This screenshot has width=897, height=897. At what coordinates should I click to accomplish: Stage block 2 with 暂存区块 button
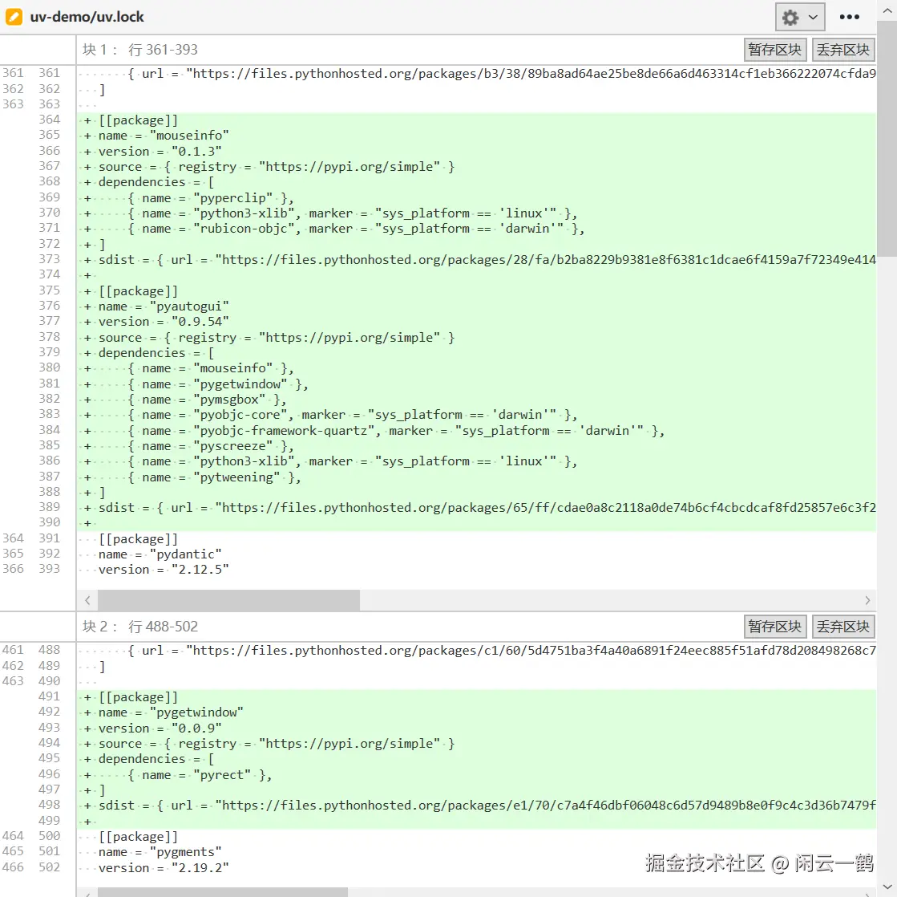(x=774, y=627)
